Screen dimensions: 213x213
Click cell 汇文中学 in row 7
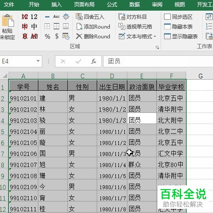171,152
